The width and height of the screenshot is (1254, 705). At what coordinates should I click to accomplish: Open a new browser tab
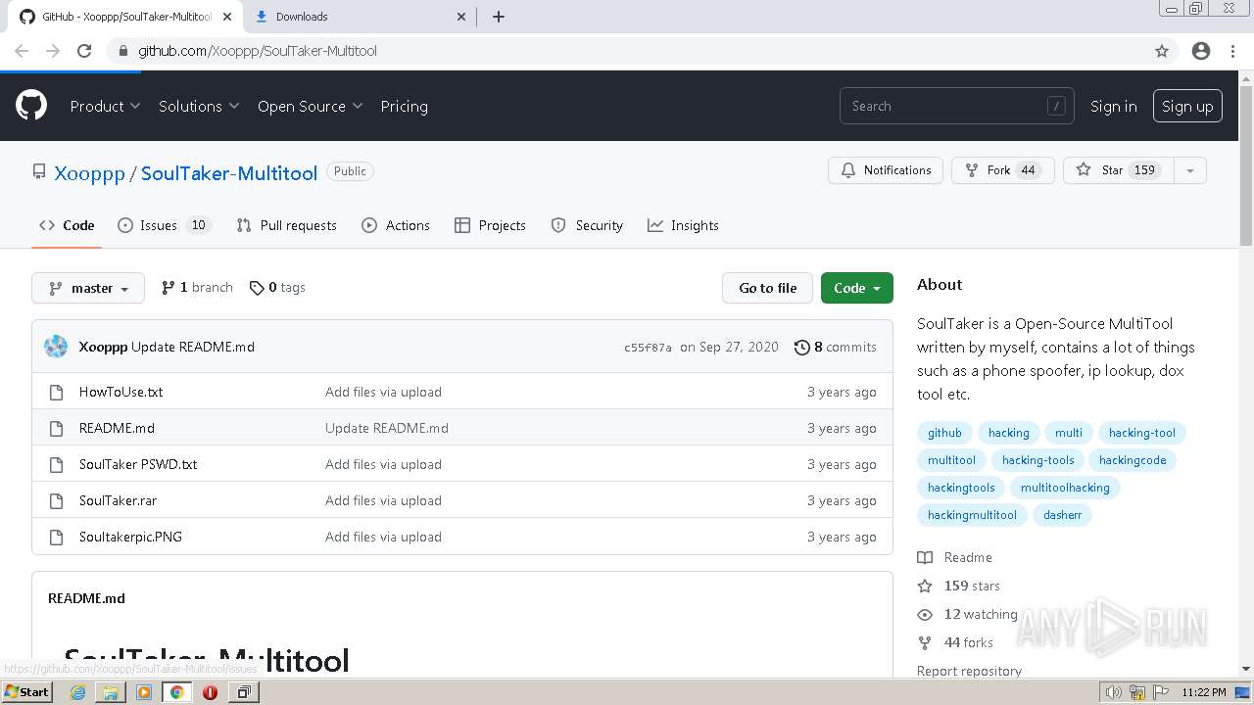coord(499,17)
